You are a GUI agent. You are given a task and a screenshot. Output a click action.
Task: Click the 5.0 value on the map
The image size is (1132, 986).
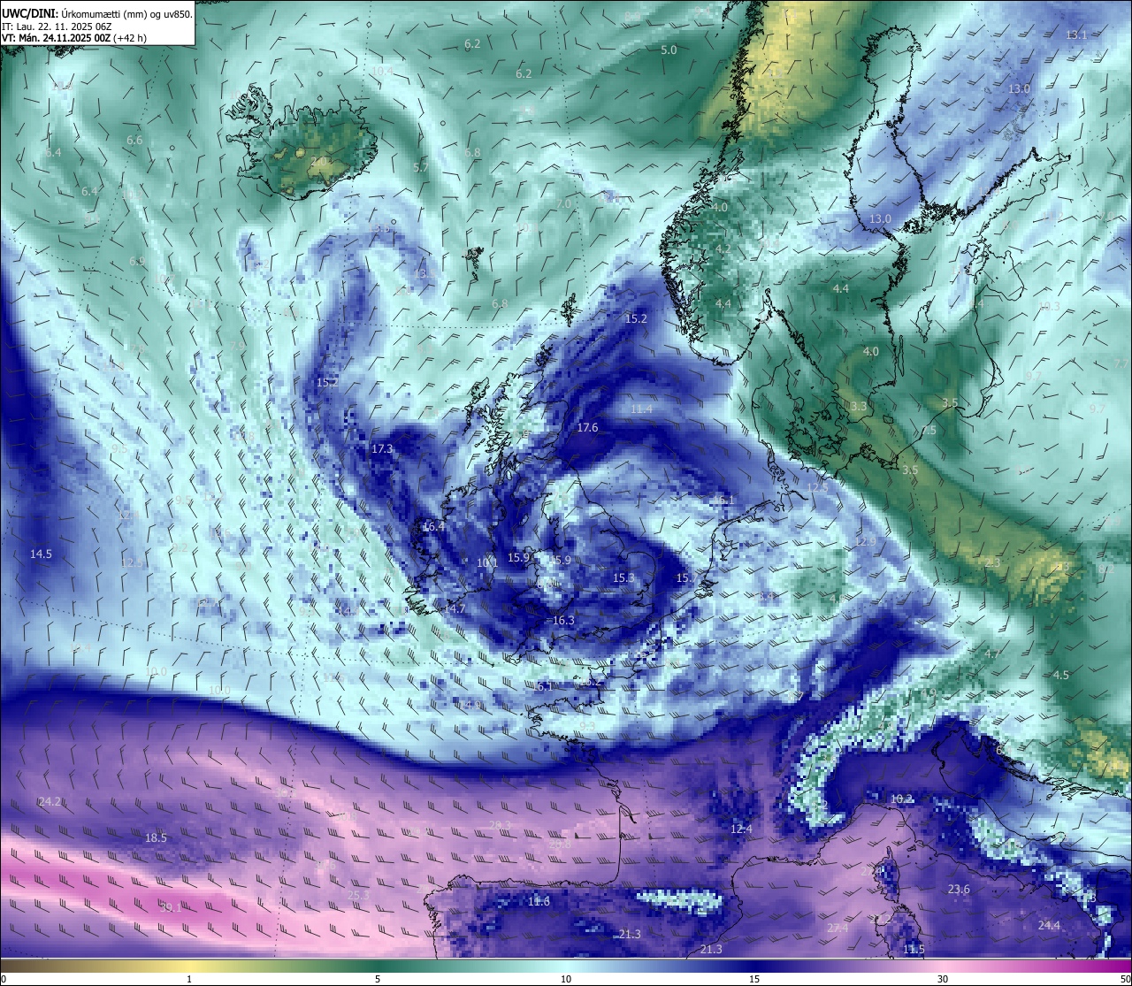(669, 50)
